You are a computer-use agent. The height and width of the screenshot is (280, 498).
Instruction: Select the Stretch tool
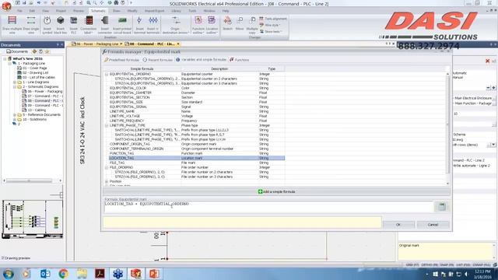[x=227, y=23]
